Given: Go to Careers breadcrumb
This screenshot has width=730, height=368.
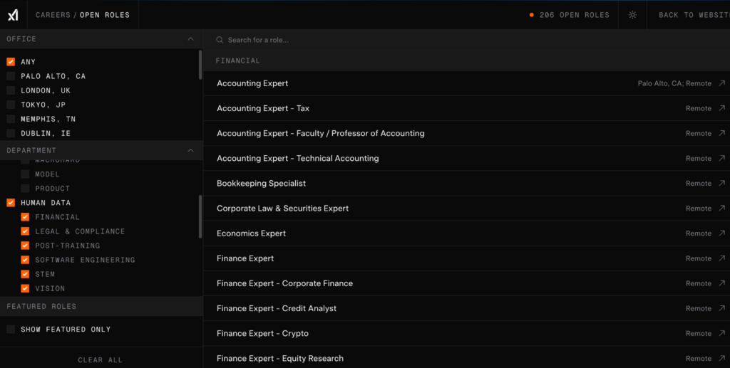Looking at the screenshot, I should pos(53,15).
